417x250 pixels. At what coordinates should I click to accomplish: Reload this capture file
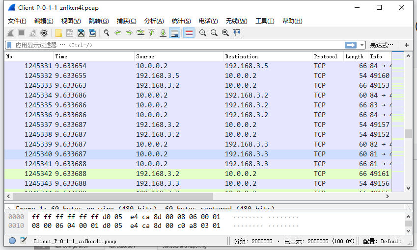pos(92,33)
